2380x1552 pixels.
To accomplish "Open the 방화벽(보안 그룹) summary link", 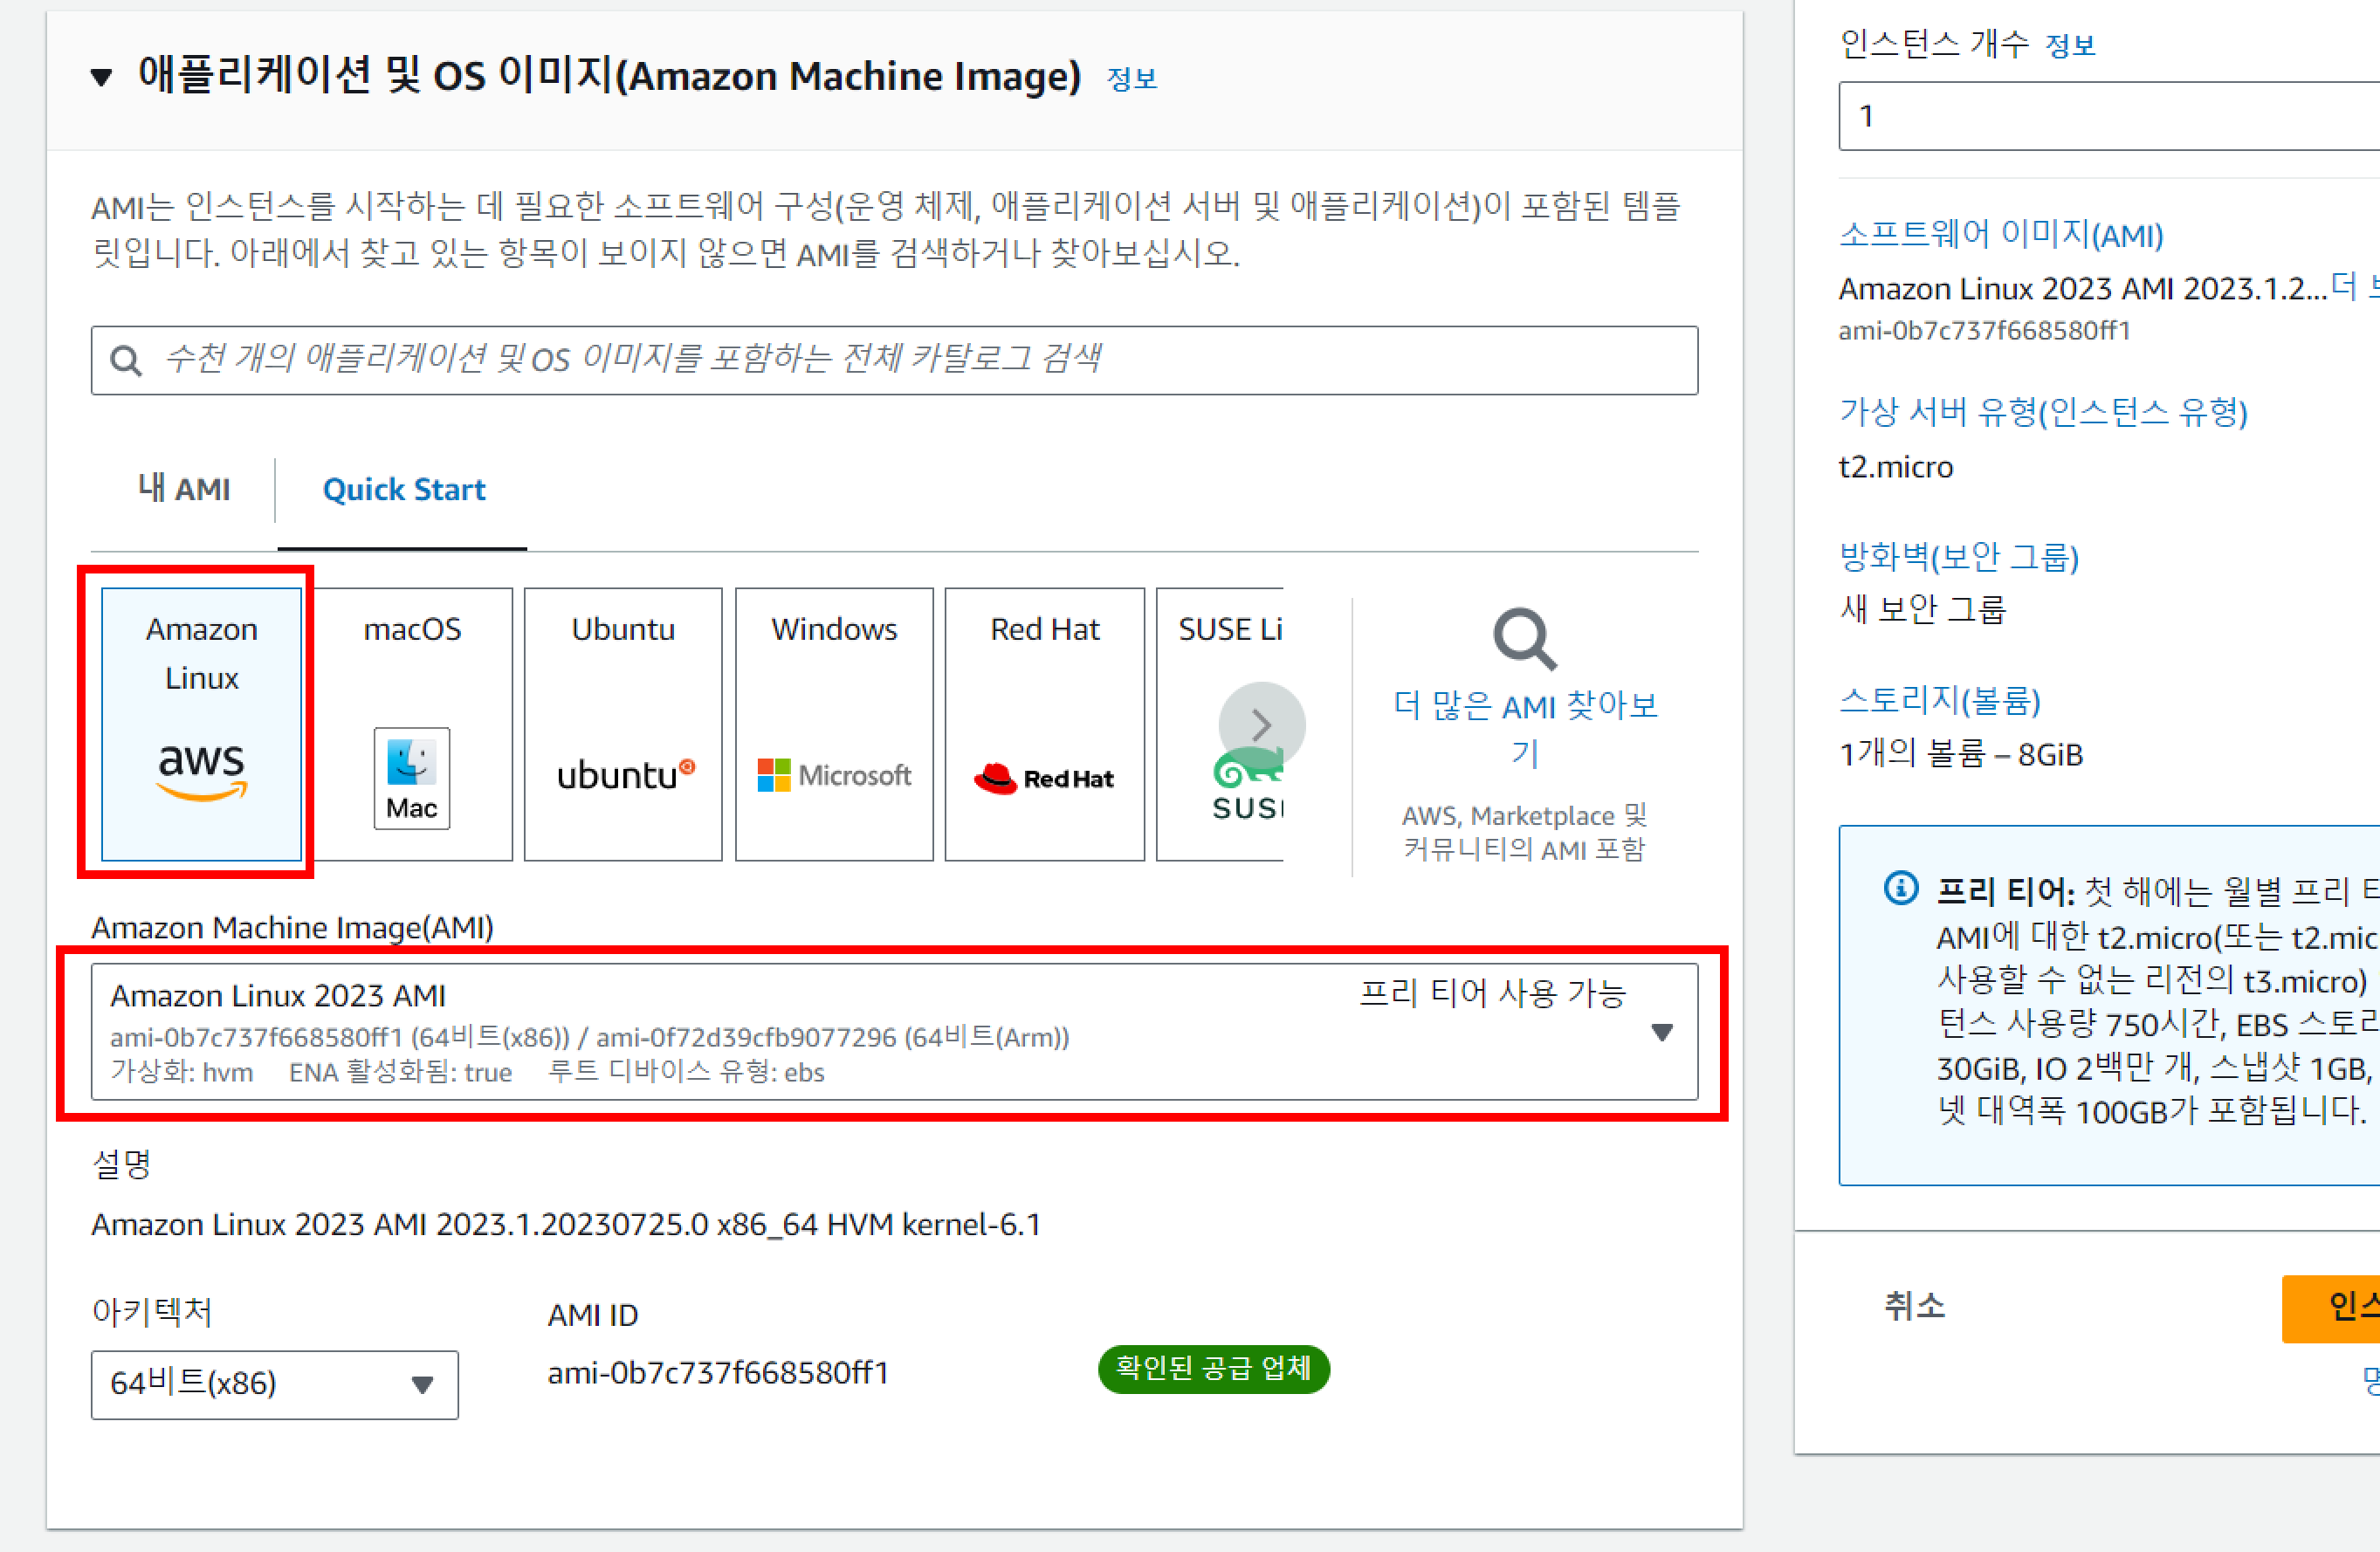I will click(x=1958, y=557).
